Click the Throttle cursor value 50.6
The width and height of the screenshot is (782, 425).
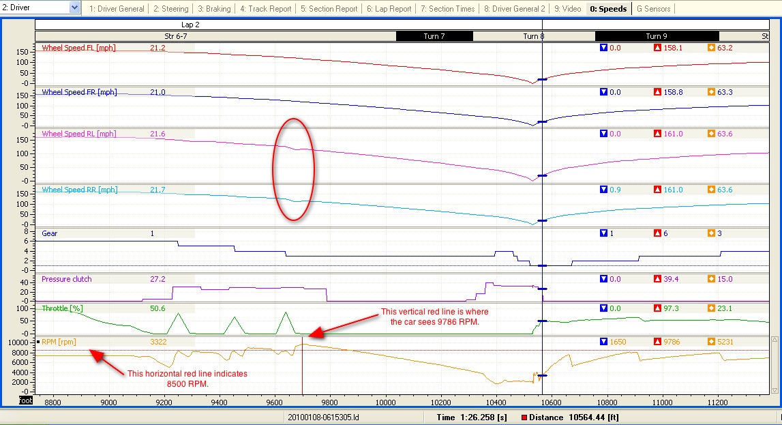click(x=157, y=308)
